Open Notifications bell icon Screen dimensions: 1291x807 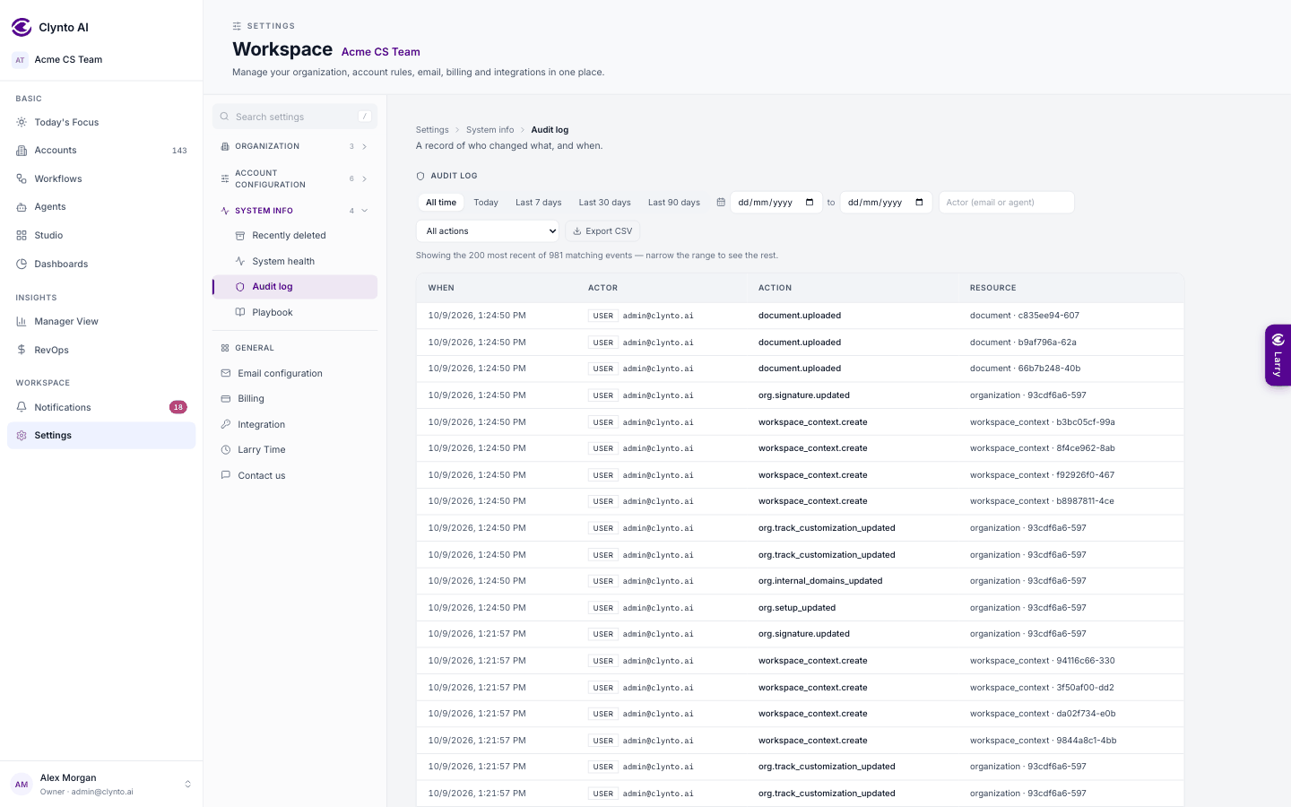point(22,407)
